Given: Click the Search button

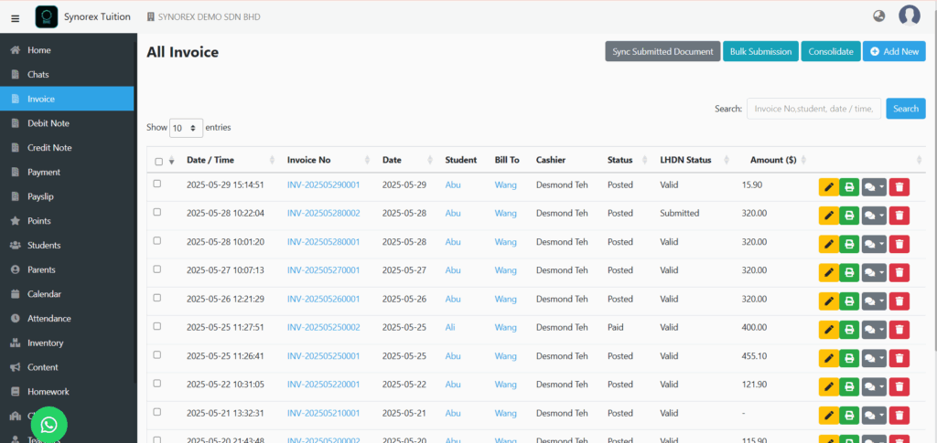Looking at the screenshot, I should pyautogui.click(x=905, y=109).
